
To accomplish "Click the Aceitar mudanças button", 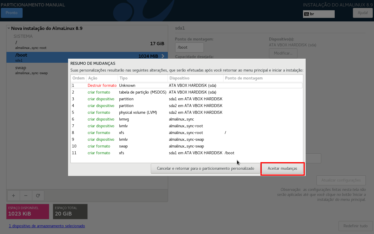I will [282, 169].
